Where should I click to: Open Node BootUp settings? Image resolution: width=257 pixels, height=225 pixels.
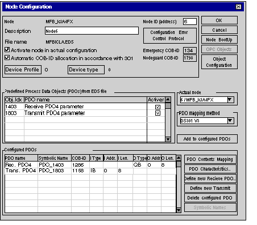point(219,40)
